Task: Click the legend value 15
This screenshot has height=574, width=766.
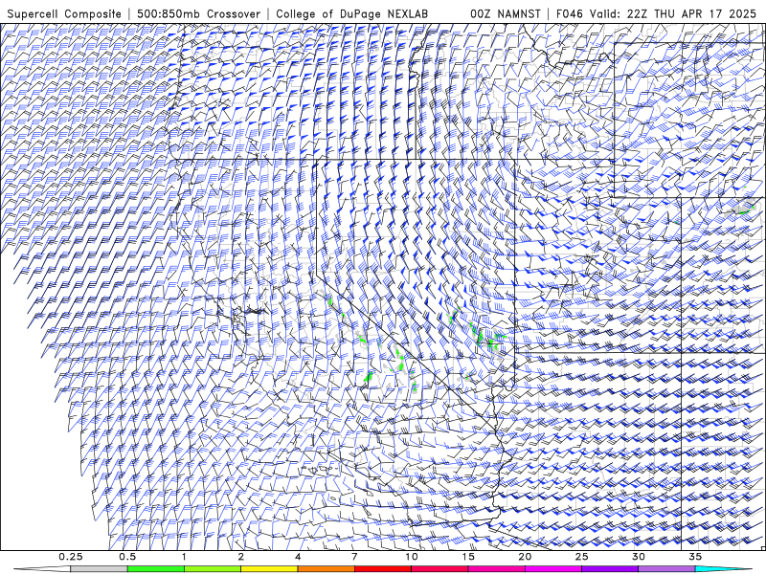Action: [x=468, y=557]
